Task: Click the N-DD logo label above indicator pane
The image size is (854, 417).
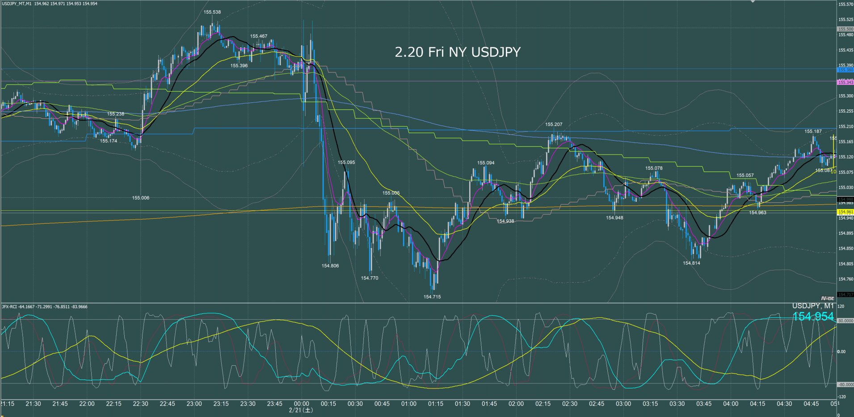Action: (827, 298)
